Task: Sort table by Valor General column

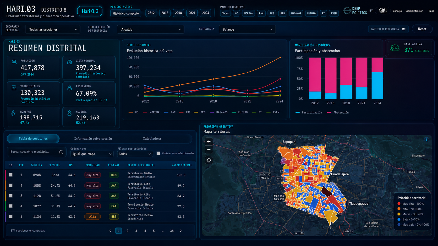Action: pyautogui.click(x=182, y=165)
